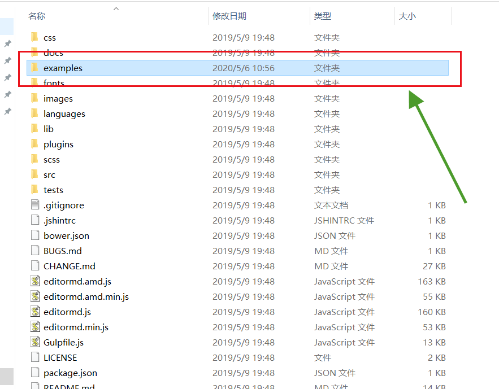Click the Gulpfile.js script icon
Viewport: 499px width, 389px height.
click(x=36, y=342)
